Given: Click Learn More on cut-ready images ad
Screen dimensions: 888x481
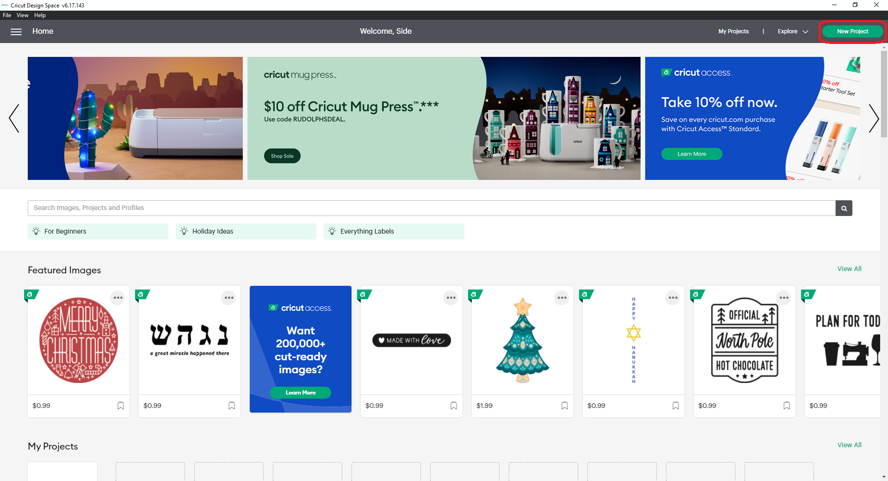Looking at the screenshot, I should tap(301, 393).
